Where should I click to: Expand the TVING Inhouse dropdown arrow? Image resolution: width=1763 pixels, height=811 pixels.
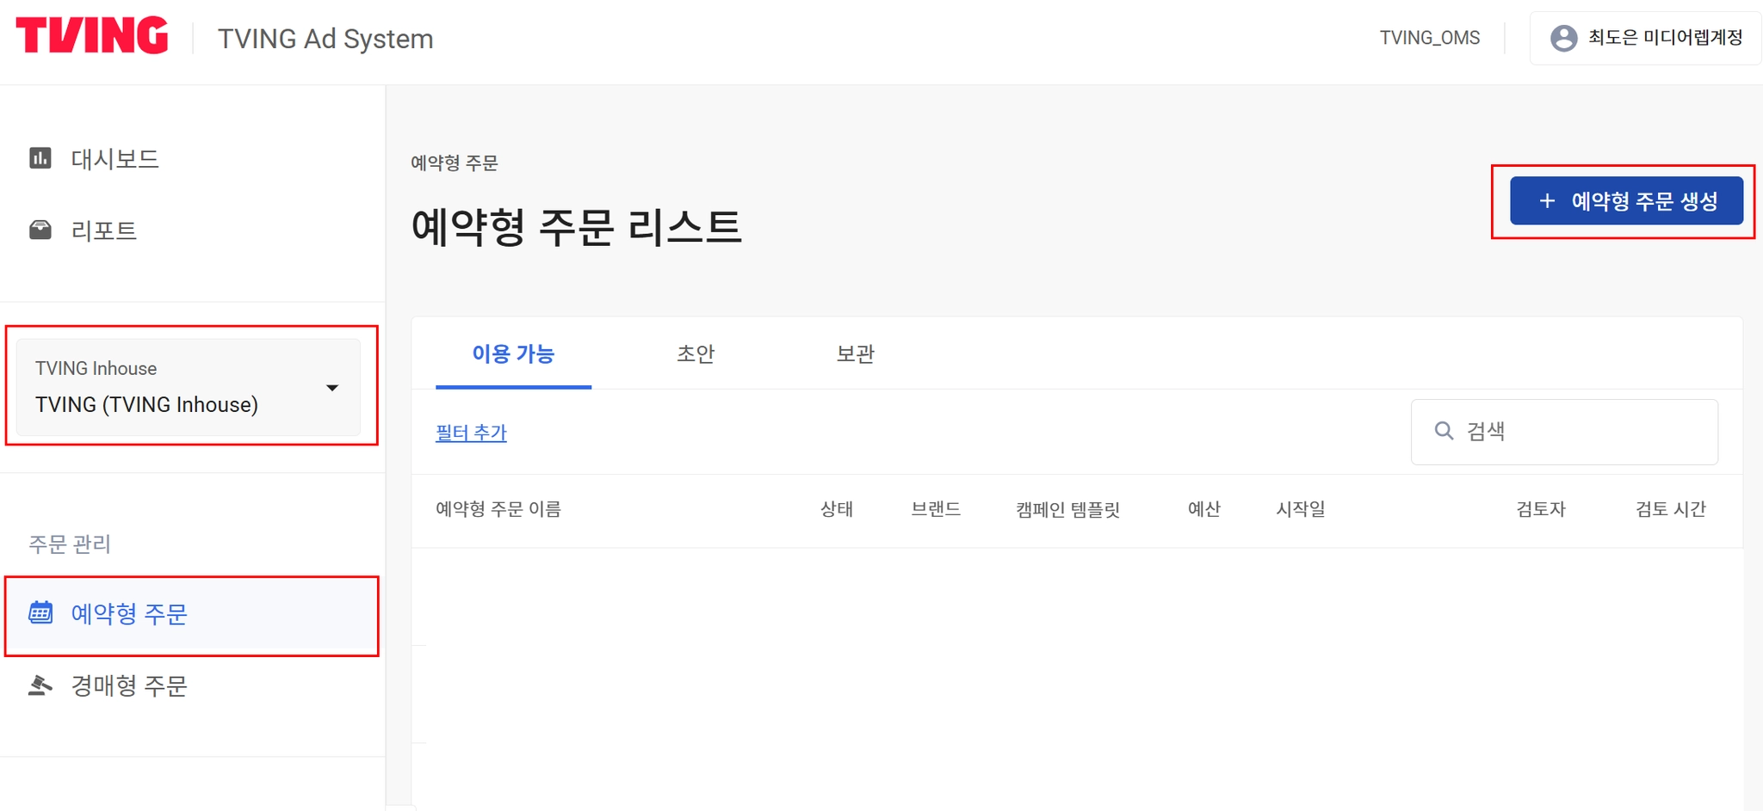332,388
